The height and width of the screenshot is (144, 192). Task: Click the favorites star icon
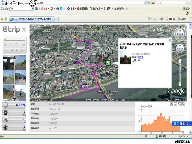(x=2, y=19)
